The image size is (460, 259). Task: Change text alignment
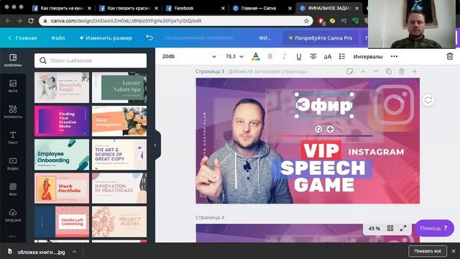click(x=313, y=56)
